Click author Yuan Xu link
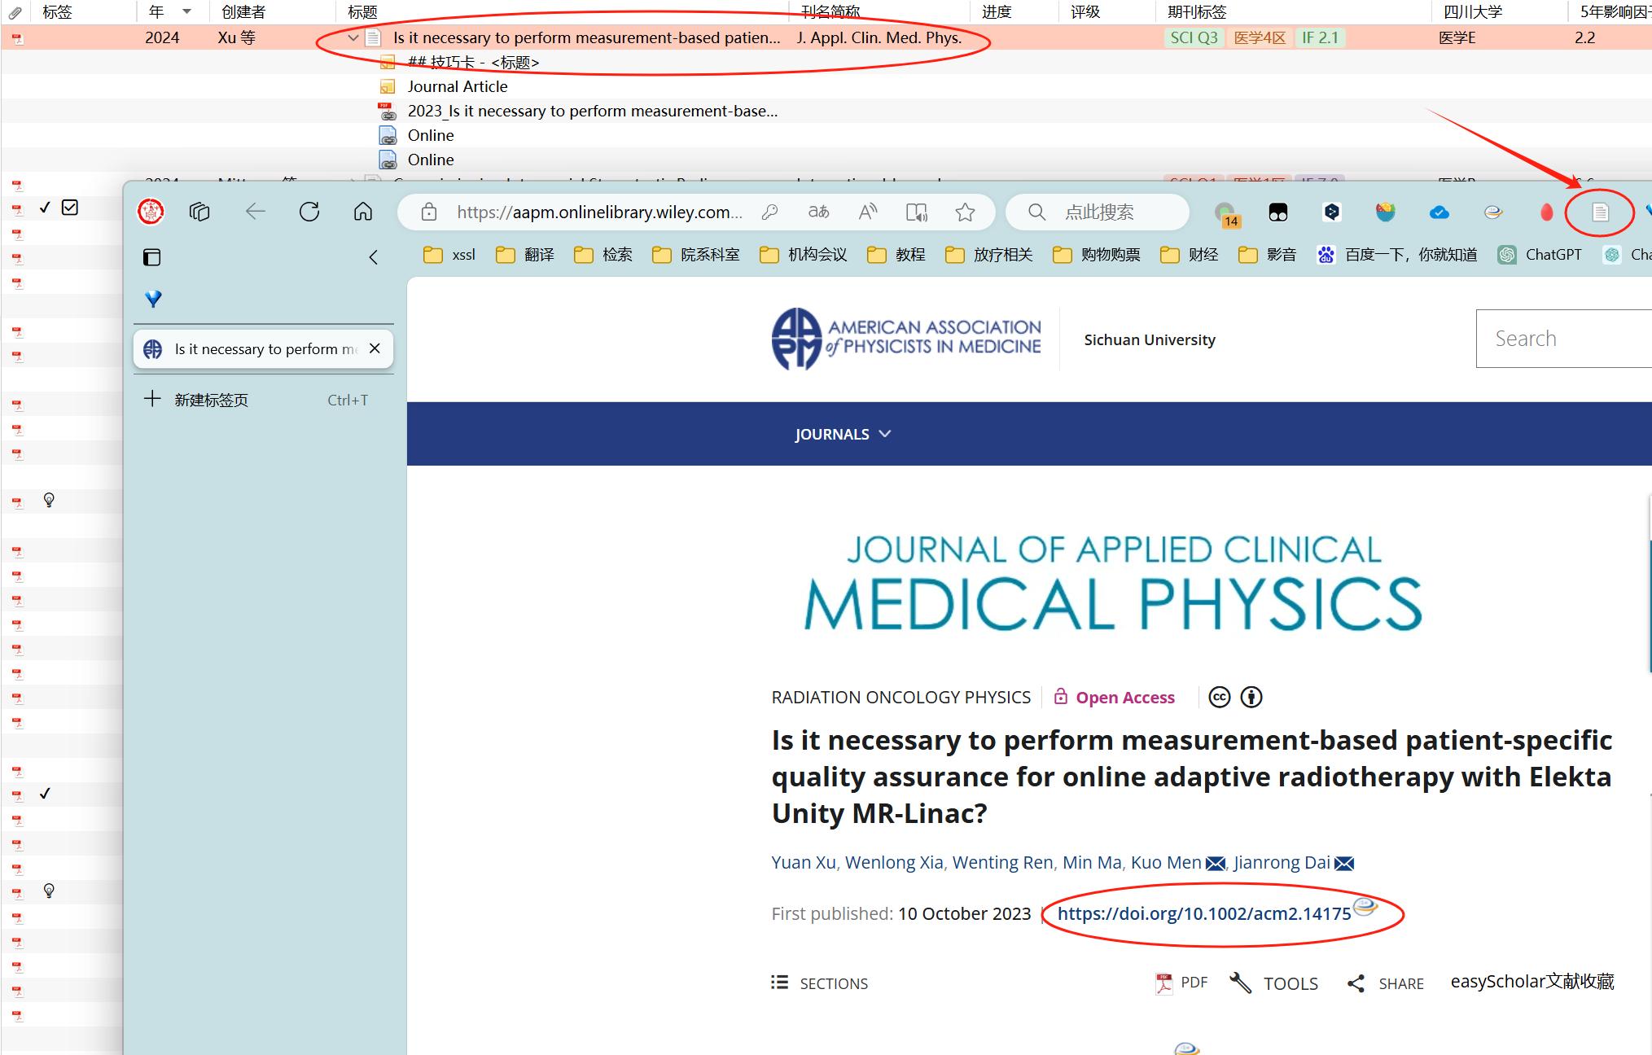This screenshot has height=1055, width=1652. pyautogui.click(x=803, y=862)
